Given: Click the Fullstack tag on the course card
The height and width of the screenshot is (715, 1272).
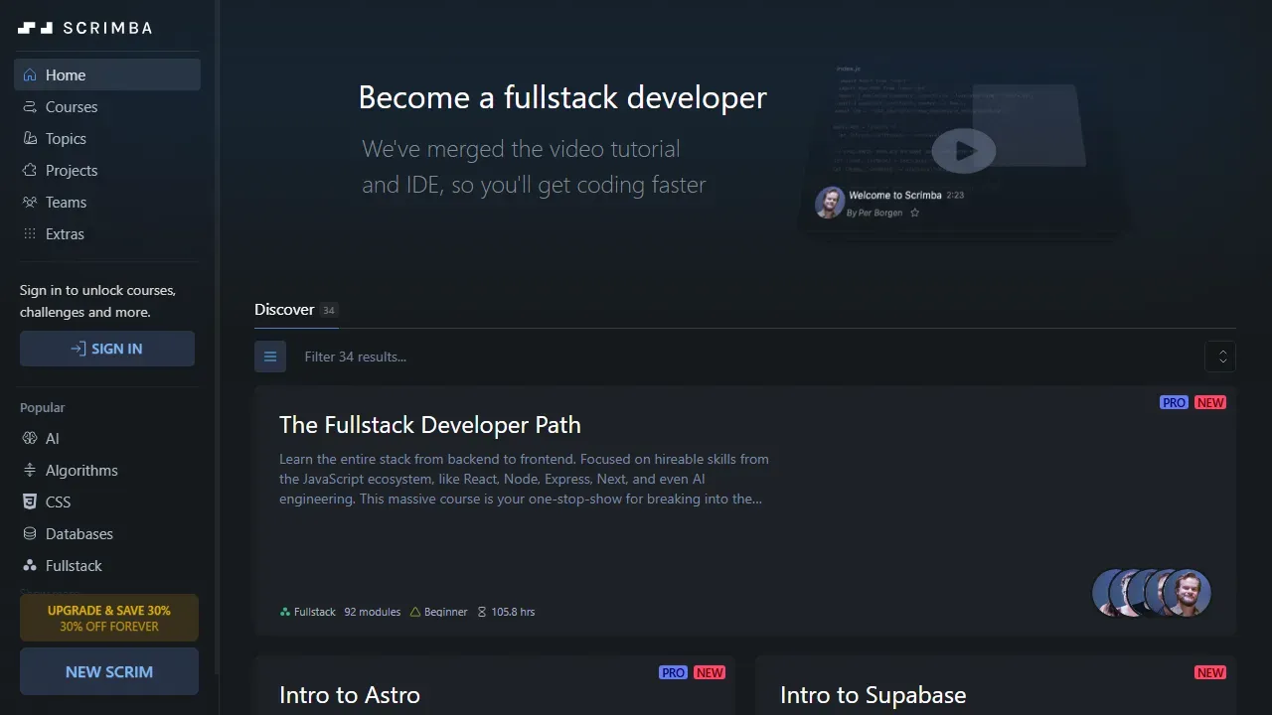Looking at the screenshot, I should click(308, 612).
